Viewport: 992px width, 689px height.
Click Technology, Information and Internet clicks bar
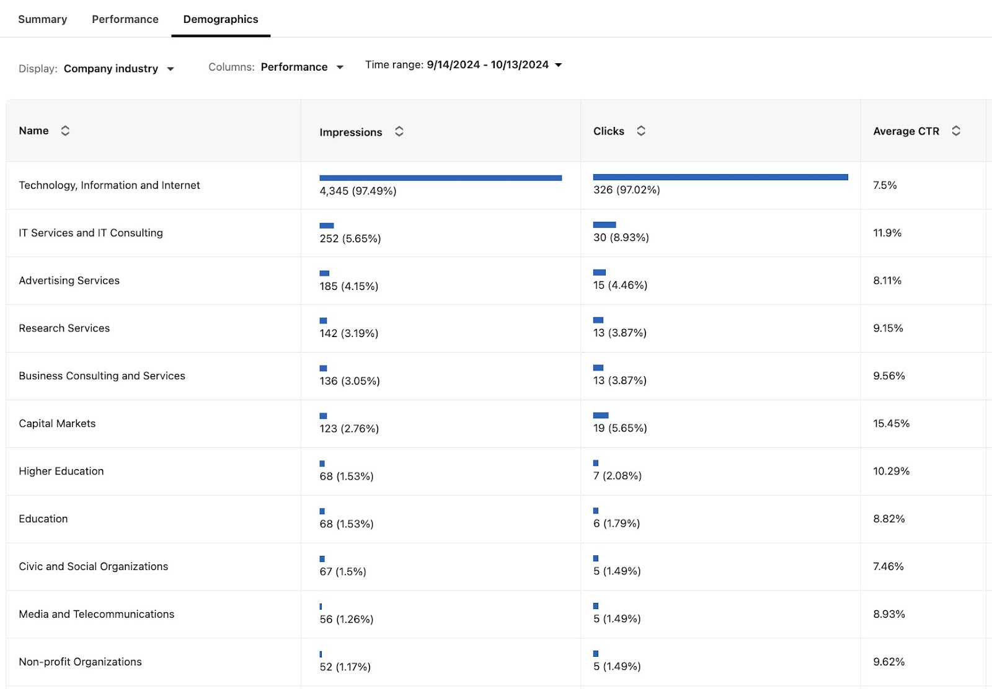720,177
